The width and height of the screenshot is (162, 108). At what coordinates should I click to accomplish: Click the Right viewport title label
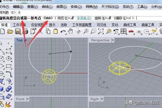click(94, 99)
